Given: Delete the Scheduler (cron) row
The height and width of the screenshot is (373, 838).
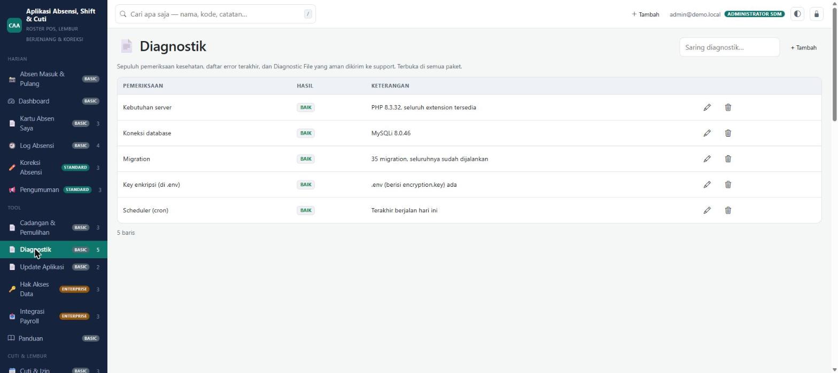Looking at the screenshot, I should [728, 210].
